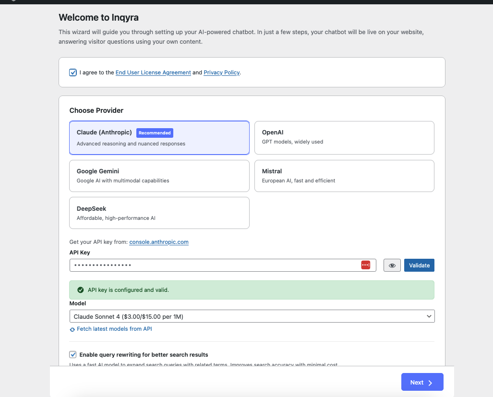Viewport: 493px width, 397px height.
Task: Select the OpenAI provider card
Action: pos(344,137)
